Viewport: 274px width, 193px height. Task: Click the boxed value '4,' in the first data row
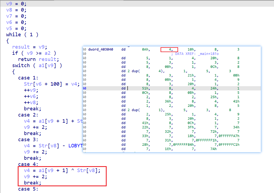pos(169,49)
